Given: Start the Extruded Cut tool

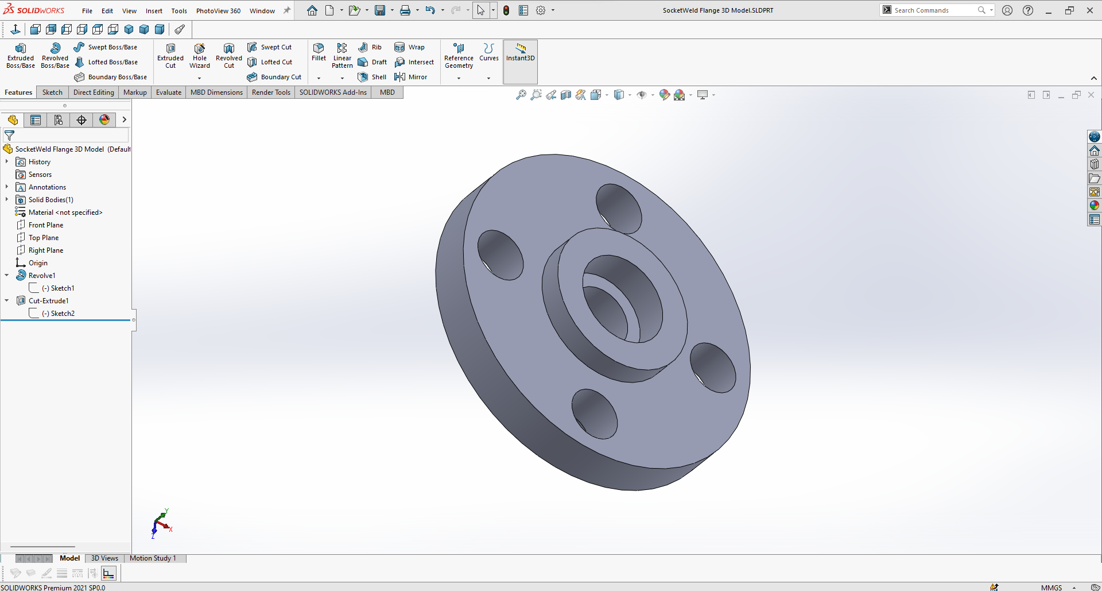Looking at the screenshot, I should point(170,56).
